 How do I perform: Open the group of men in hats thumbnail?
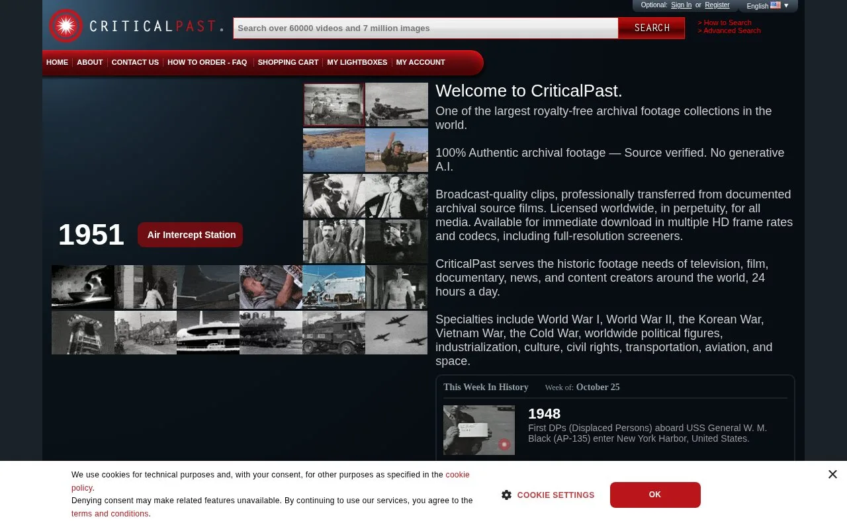334,241
